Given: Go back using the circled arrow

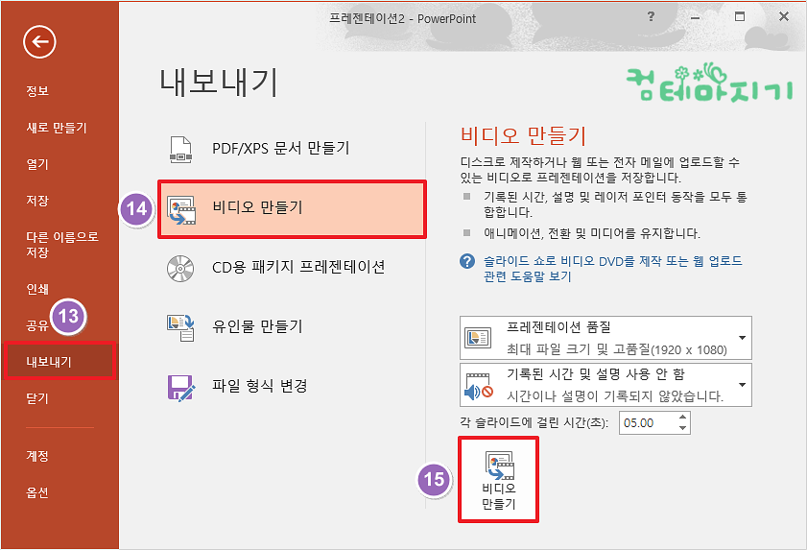Looking at the screenshot, I should pyautogui.click(x=39, y=41).
